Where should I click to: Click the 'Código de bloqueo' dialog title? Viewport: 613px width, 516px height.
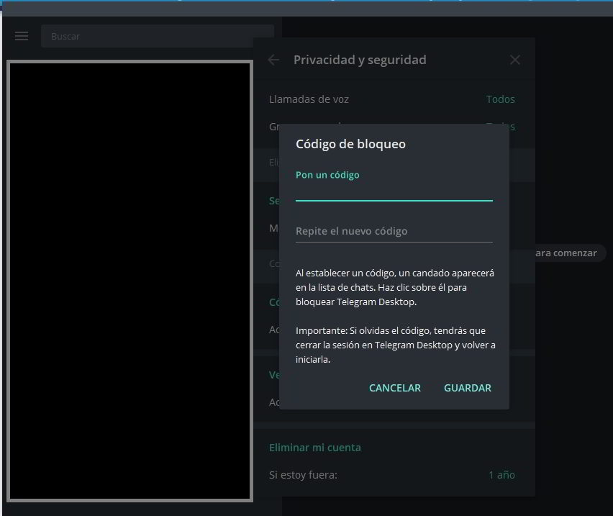(350, 144)
